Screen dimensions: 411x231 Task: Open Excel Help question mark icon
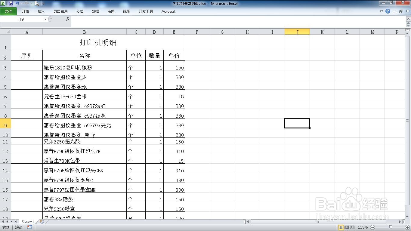(388, 11)
